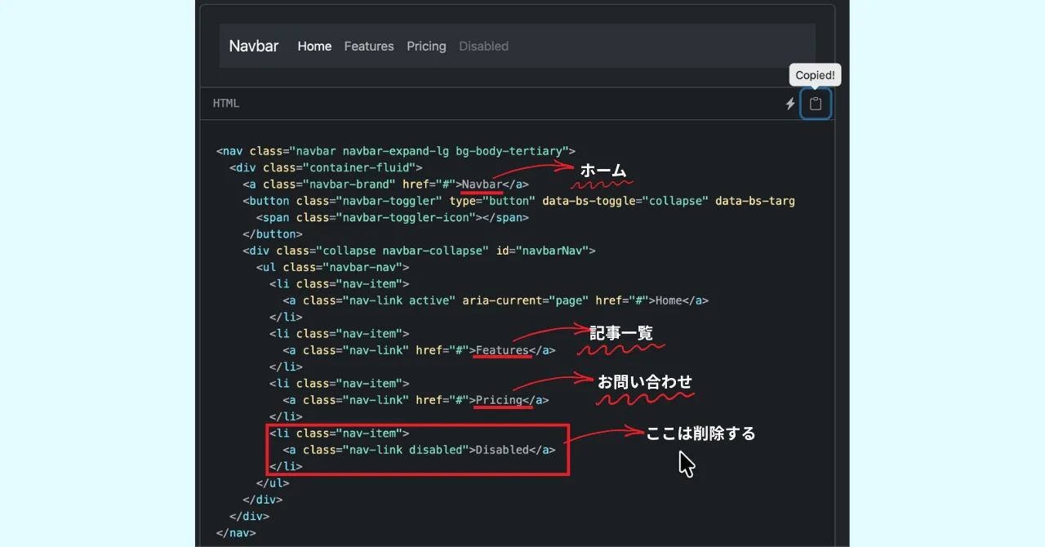This screenshot has height=547, width=1045.
Task: Click the Copied! tooltip bubble
Action: tap(815, 75)
